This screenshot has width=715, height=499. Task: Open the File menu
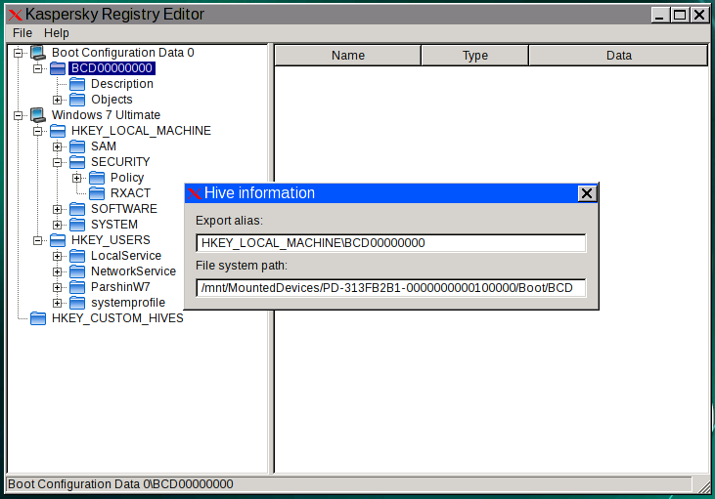(x=22, y=33)
